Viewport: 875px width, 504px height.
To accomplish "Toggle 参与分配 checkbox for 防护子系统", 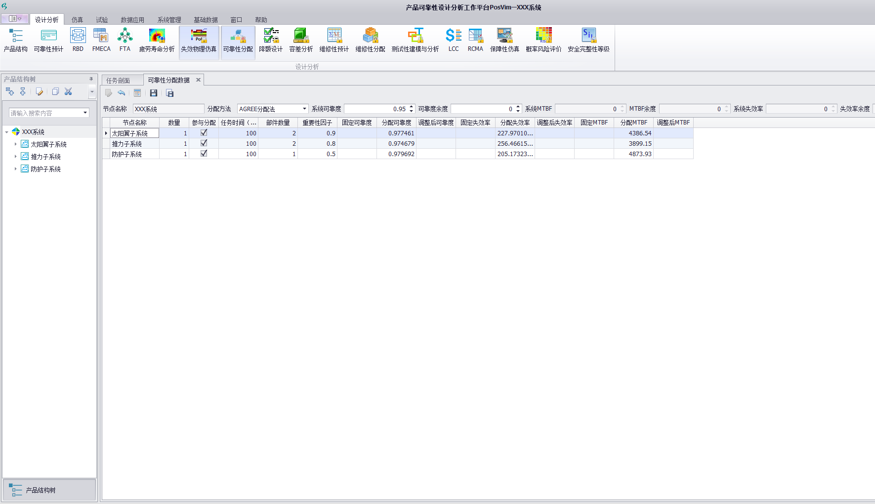I will (204, 154).
